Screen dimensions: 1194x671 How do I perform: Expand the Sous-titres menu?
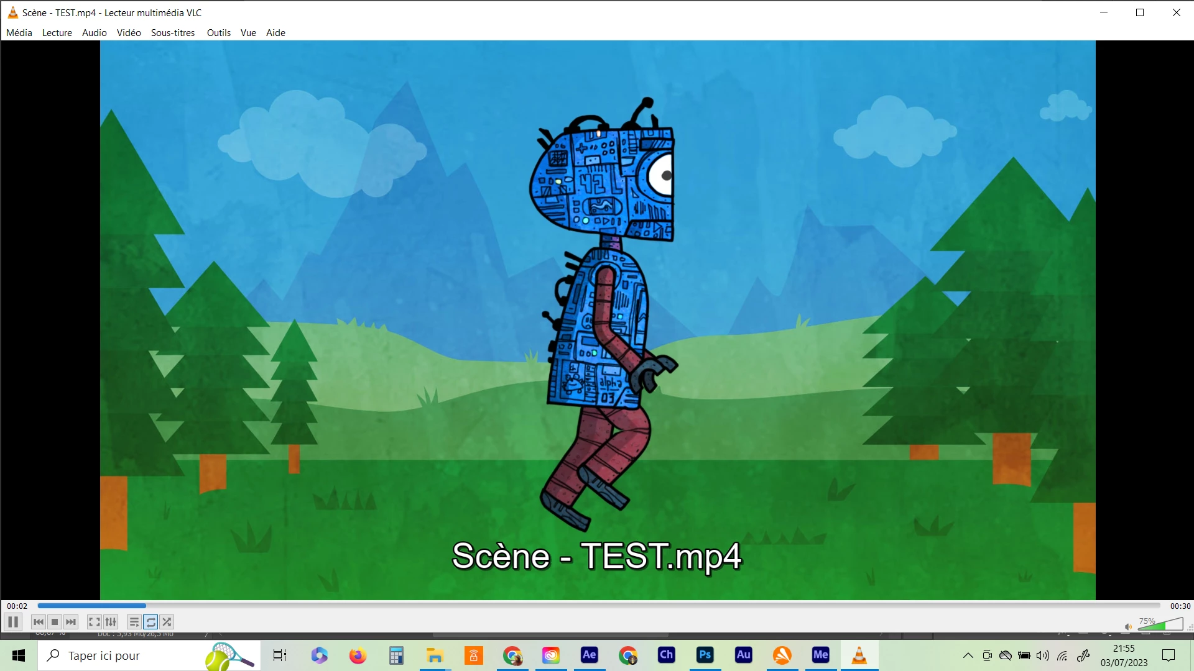(x=173, y=33)
